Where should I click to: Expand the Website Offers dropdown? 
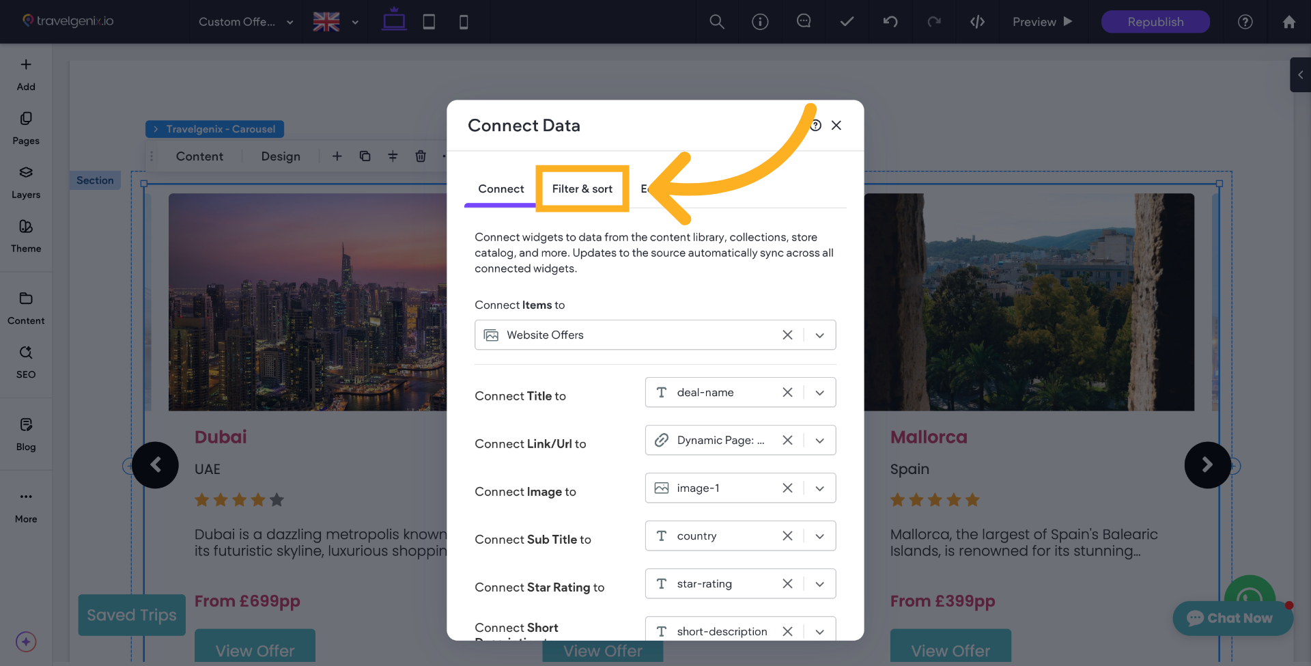pyautogui.click(x=820, y=335)
